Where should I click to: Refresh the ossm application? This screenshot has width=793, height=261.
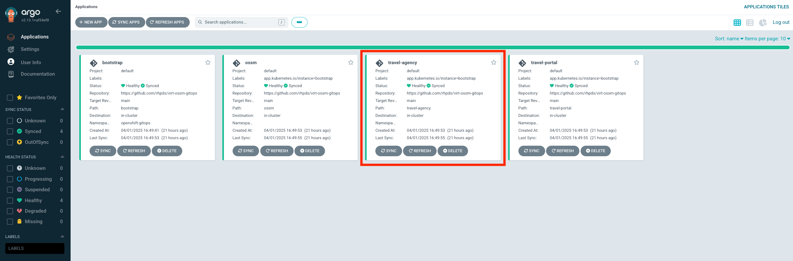tap(277, 151)
